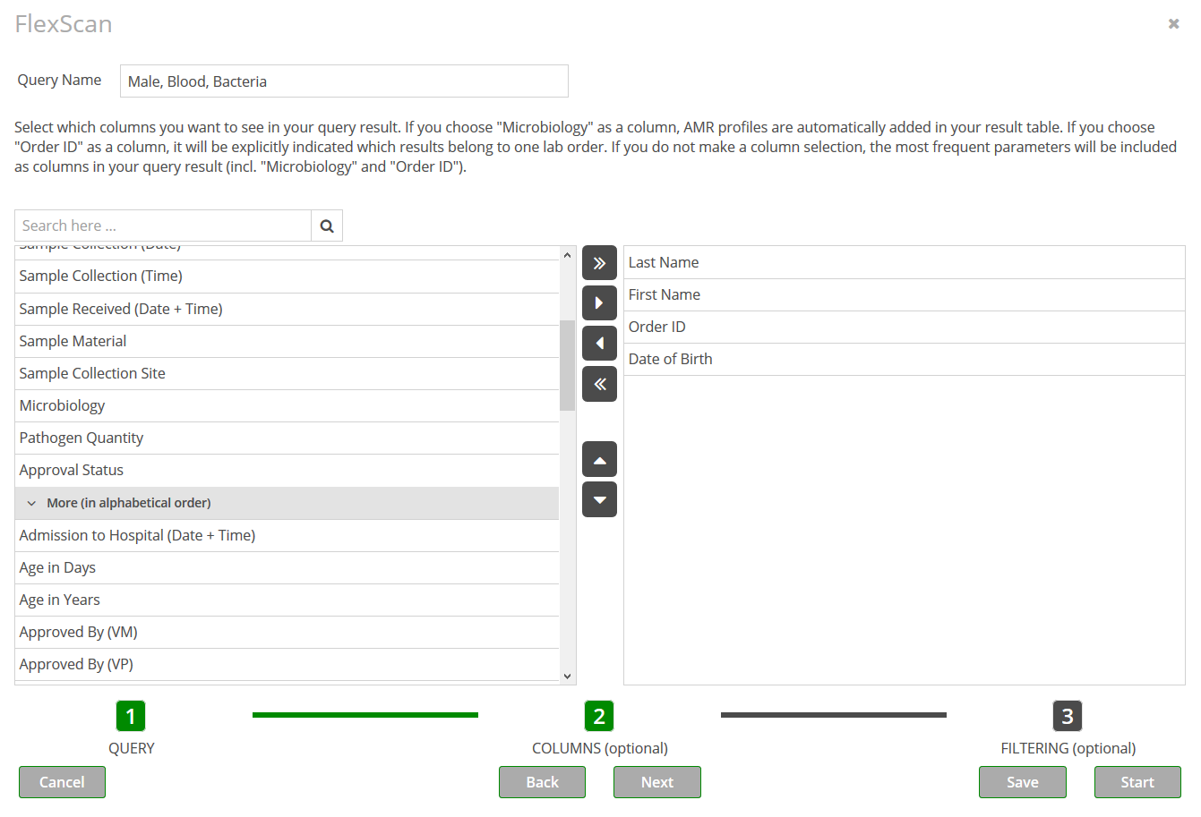
Task: Select the Approval Status row
Action: [287, 471]
